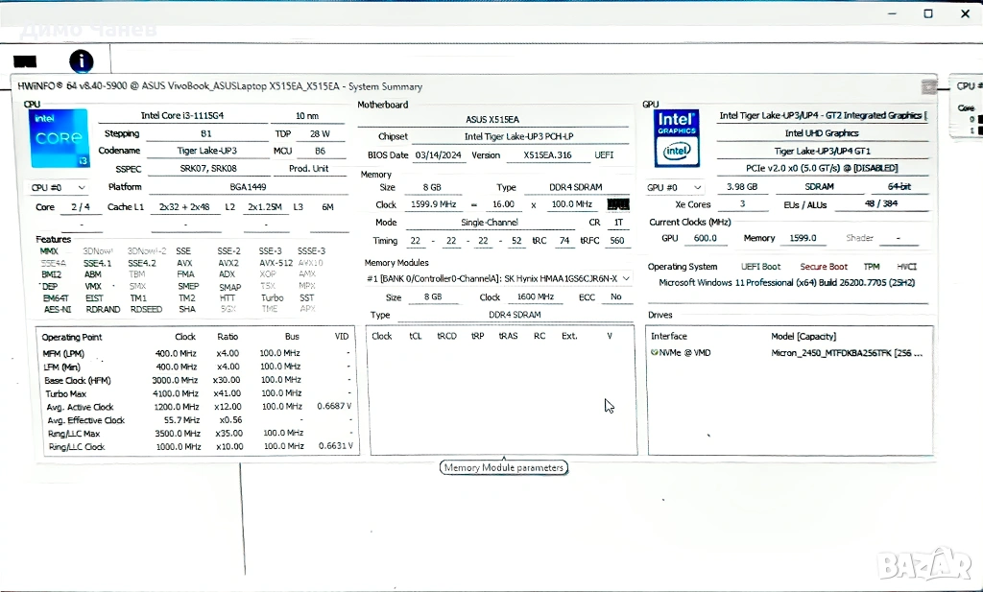Close the System Summary panel with its gray button
Viewport: 983px width, 592px height.
click(x=928, y=86)
